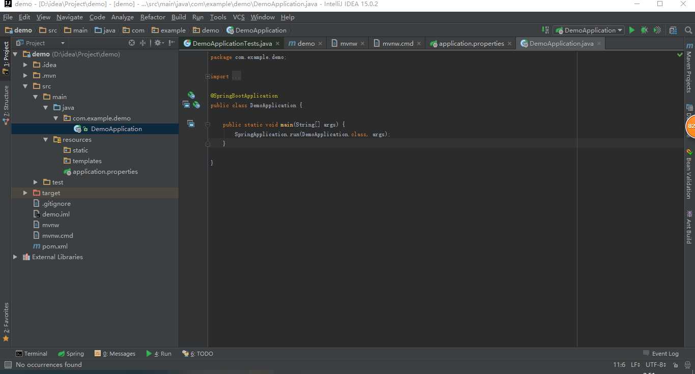Run with coverage icon in toolbar

click(x=657, y=30)
